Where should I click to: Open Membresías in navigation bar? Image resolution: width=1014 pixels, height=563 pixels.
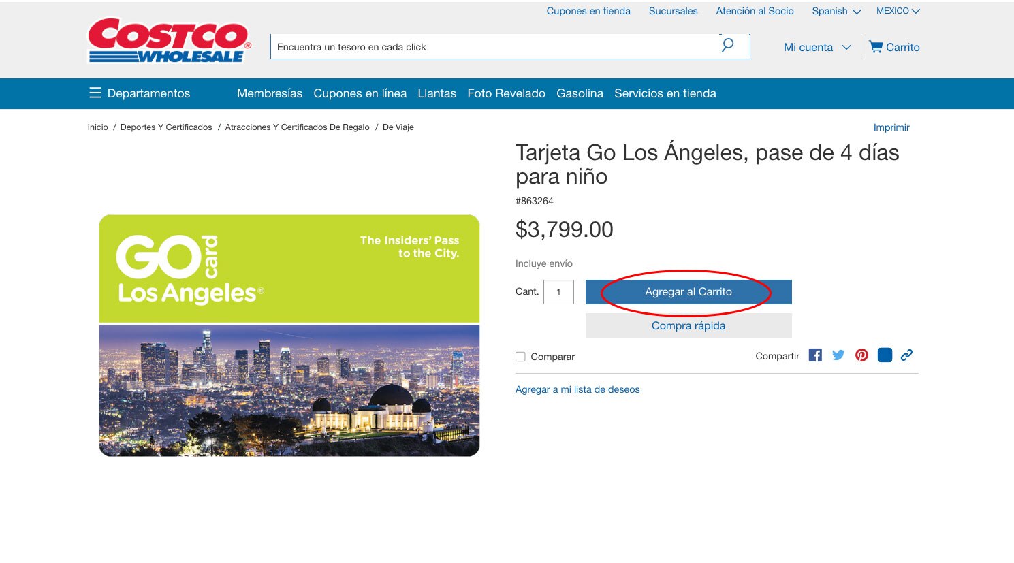point(269,93)
